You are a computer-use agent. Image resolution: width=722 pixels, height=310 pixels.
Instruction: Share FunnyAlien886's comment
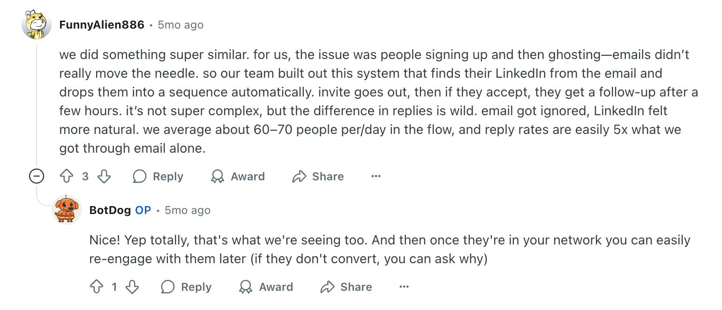(x=318, y=177)
